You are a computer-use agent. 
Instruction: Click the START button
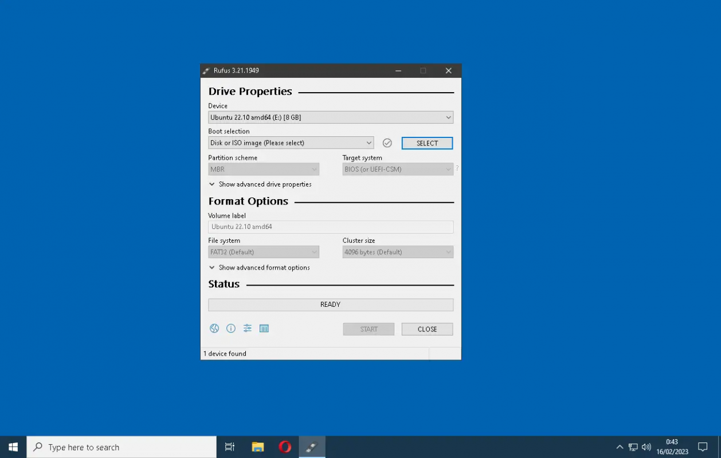pyautogui.click(x=369, y=329)
